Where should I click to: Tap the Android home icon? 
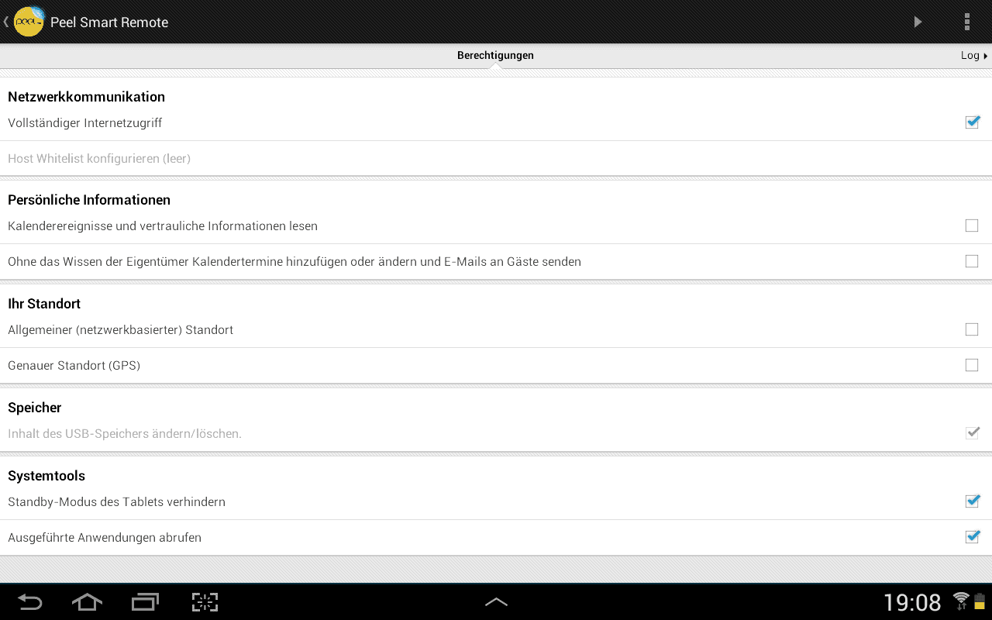[87, 601]
